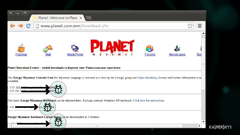This screenshot has height=135, width=240.
Task: Click the Teashop coffee cup icon
Action: point(21,47)
